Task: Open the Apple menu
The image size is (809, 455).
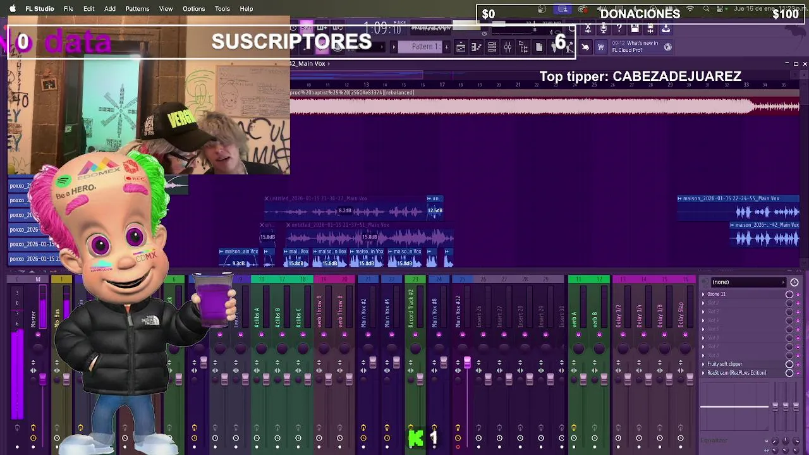Action: pos(12,9)
